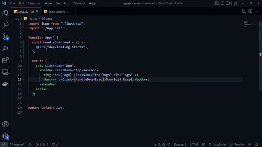Viewport: 262px width, 147px height.
Task: Open the Go menu
Action: pos(58,3)
